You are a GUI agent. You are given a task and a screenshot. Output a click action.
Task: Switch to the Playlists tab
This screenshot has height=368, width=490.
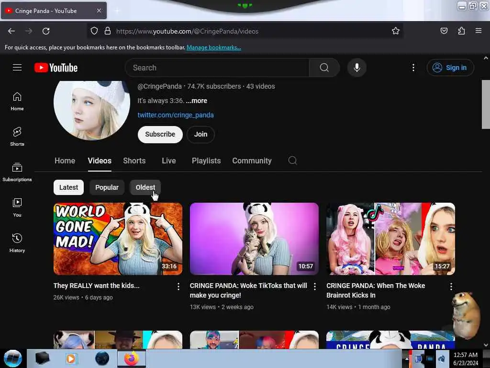click(x=206, y=161)
